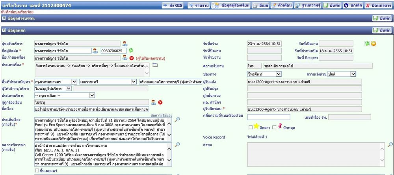Open the รายงาน report button

[199, 5]
